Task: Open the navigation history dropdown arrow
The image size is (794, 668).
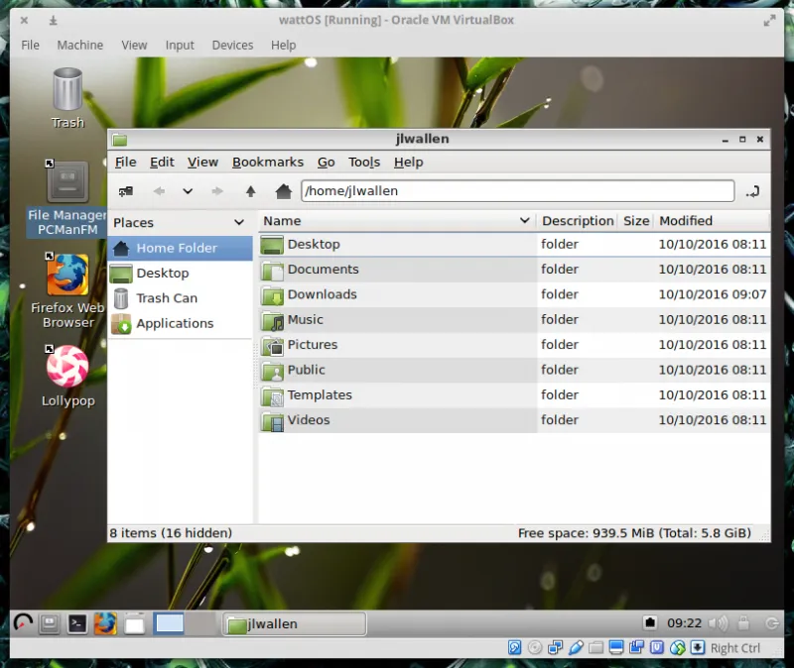Action: pyautogui.click(x=188, y=191)
